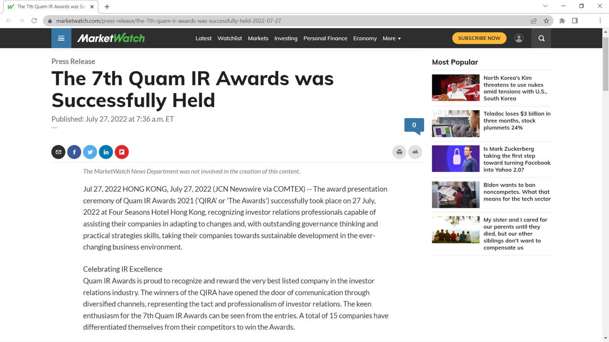The image size is (609, 342).
Task: Open the siblings compensation article
Action: [x=515, y=234]
